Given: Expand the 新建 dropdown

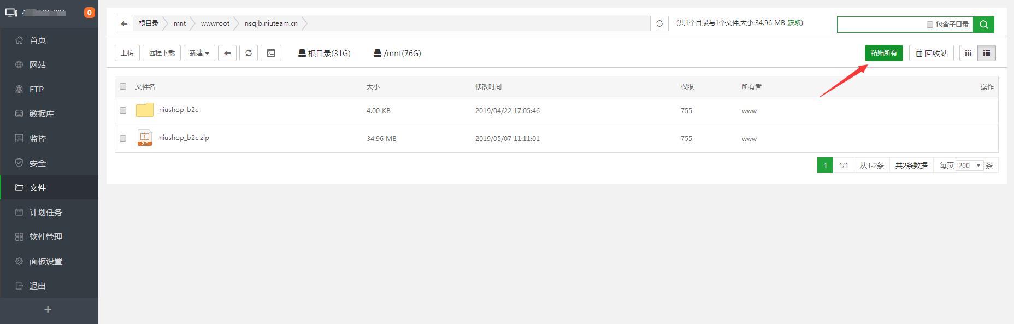Looking at the screenshot, I should (199, 53).
